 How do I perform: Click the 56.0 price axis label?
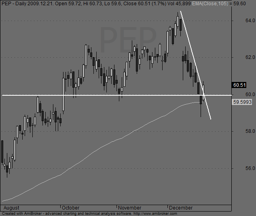click(x=250, y=168)
